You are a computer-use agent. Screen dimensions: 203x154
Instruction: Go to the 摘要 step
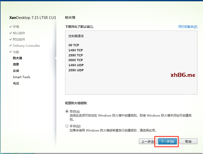click(x=16, y=64)
